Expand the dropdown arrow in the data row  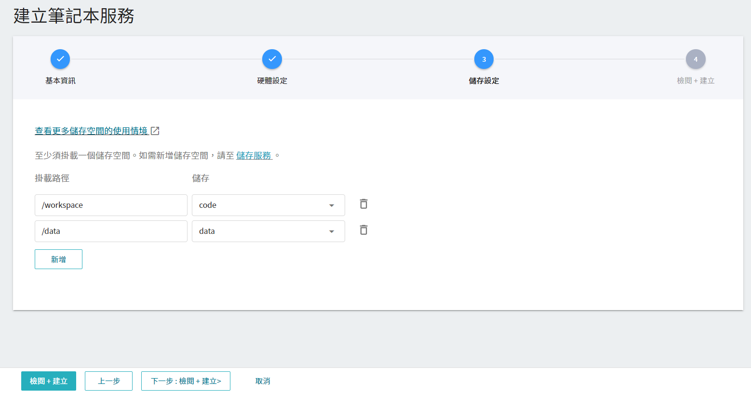pyautogui.click(x=332, y=231)
